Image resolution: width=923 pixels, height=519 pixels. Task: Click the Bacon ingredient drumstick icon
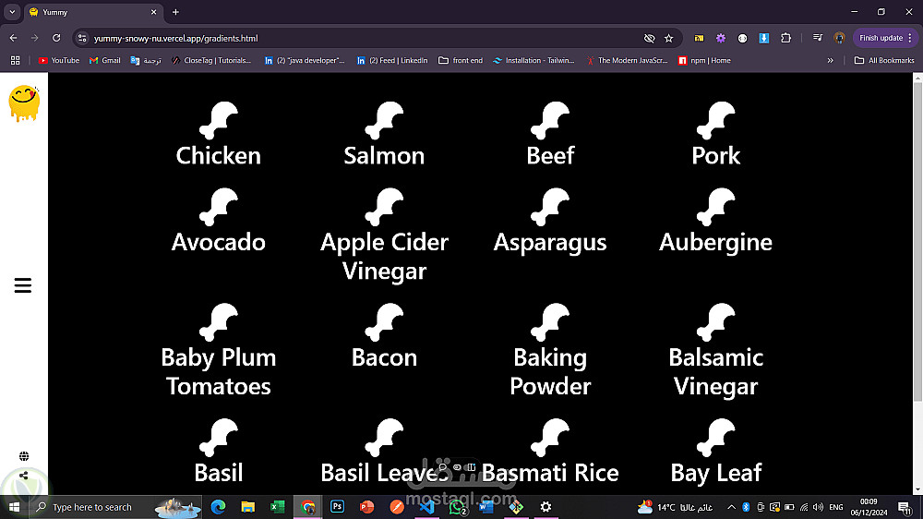tap(384, 322)
